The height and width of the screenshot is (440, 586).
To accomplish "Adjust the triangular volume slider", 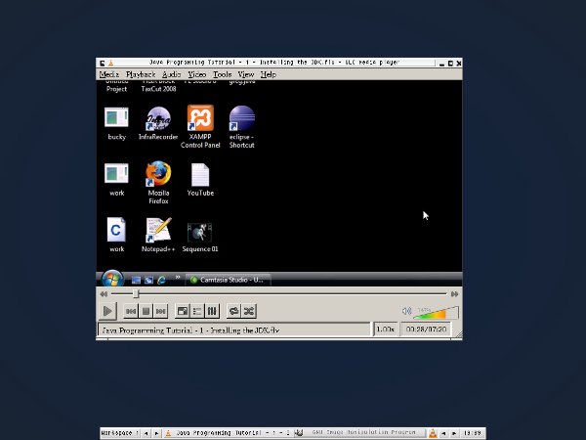I will (437, 313).
